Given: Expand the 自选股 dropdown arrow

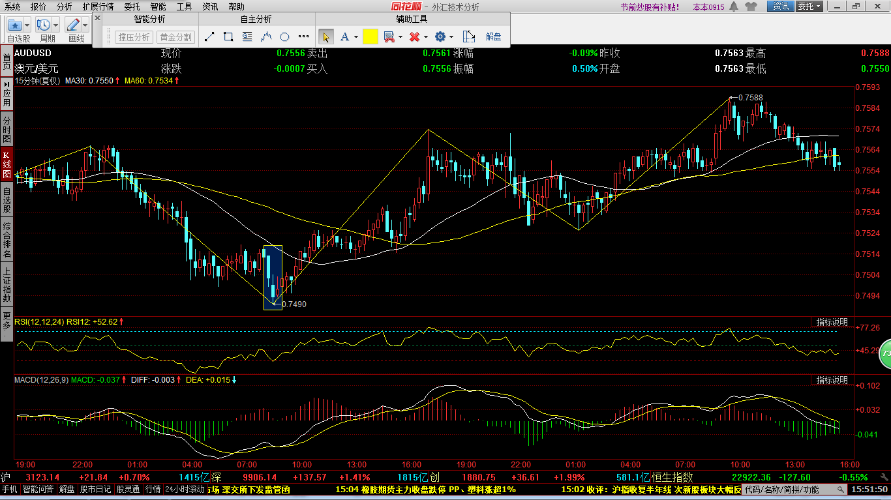Looking at the screenshot, I should point(27,25).
